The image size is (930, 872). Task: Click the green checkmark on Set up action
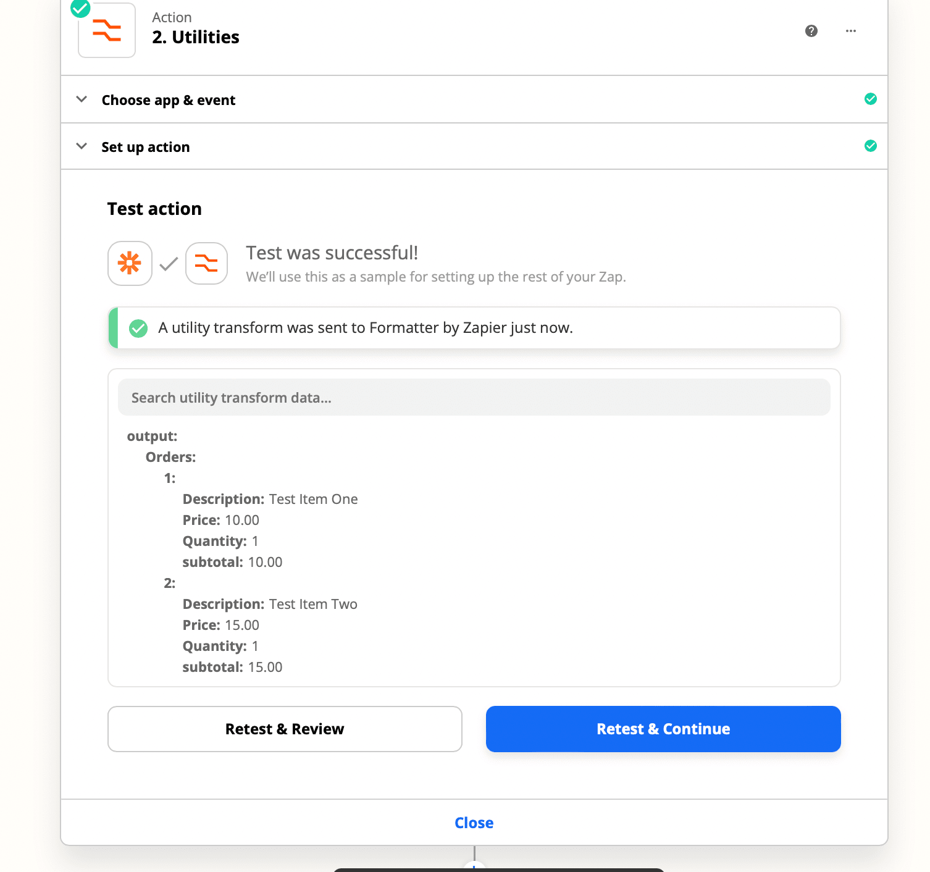click(871, 146)
